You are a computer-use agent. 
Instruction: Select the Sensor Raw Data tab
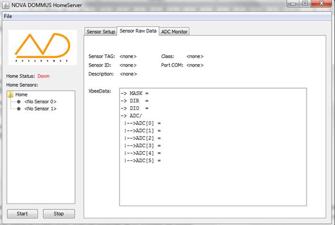[x=138, y=31]
